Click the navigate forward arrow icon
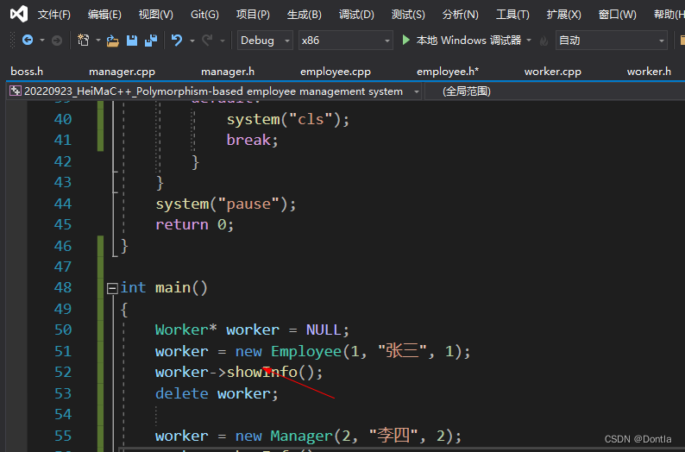Screen dimensions: 685x452 coord(57,41)
